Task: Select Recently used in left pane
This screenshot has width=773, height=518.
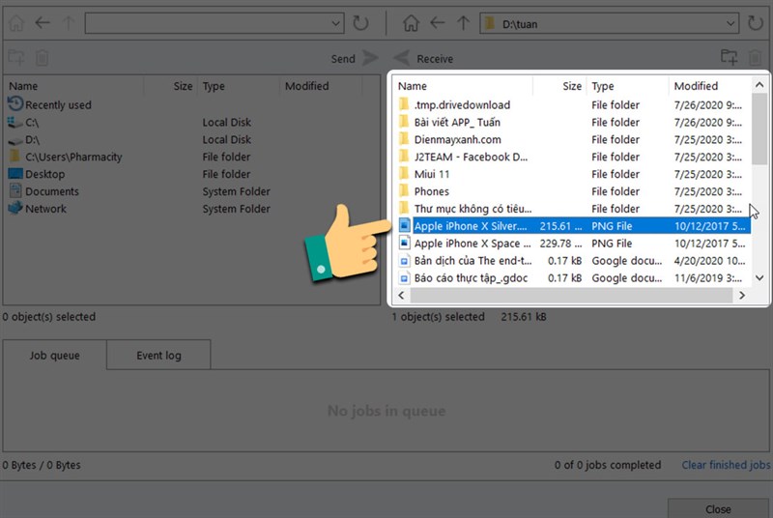Action: point(58,105)
